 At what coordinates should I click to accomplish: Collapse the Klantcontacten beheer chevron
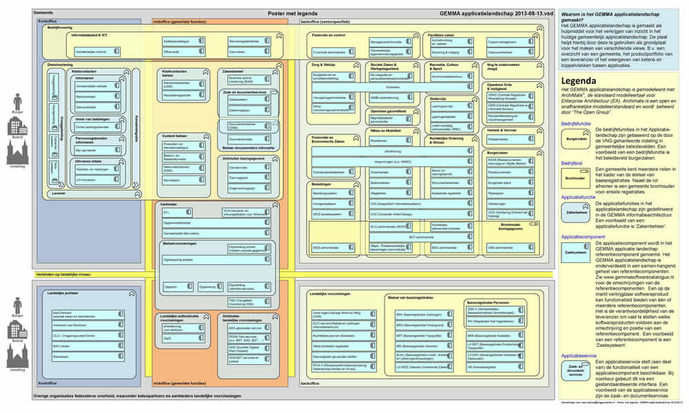coord(205,71)
